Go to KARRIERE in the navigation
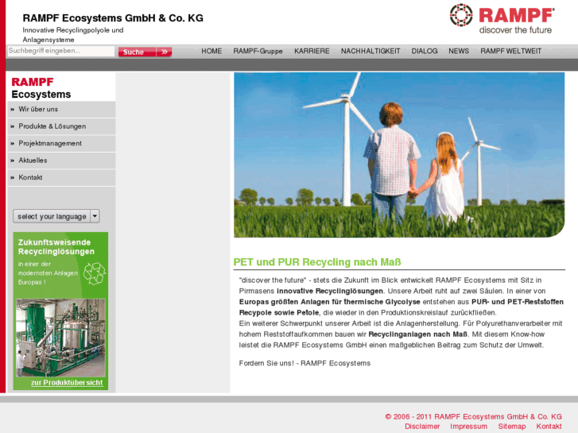The width and height of the screenshot is (578, 433). (x=312, y=51)
